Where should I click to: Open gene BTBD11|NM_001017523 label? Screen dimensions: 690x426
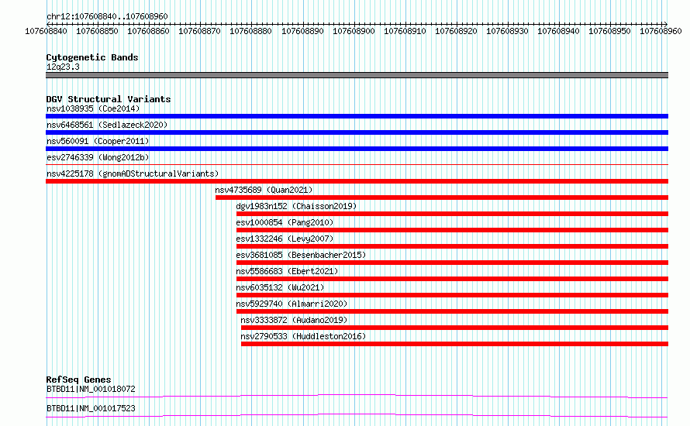pos(91,408)
